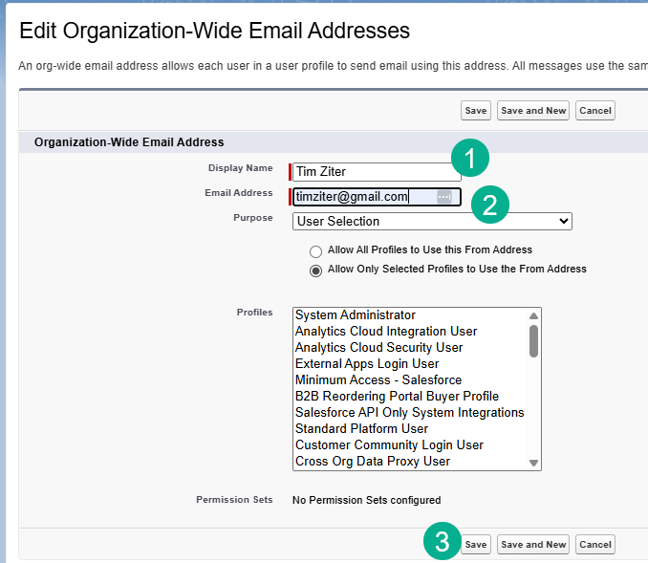Click into the Display Name field
This screenshot has width=648, height=563.
tap(375, 172)
